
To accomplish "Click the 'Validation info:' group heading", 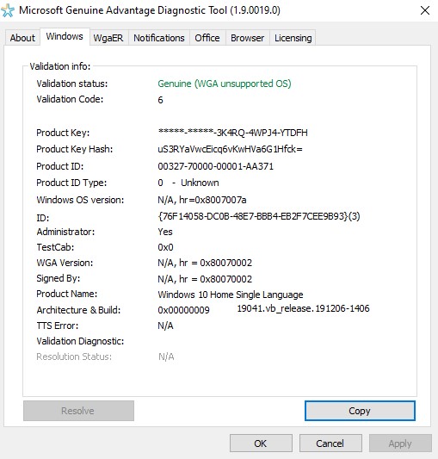I will 60,66.
